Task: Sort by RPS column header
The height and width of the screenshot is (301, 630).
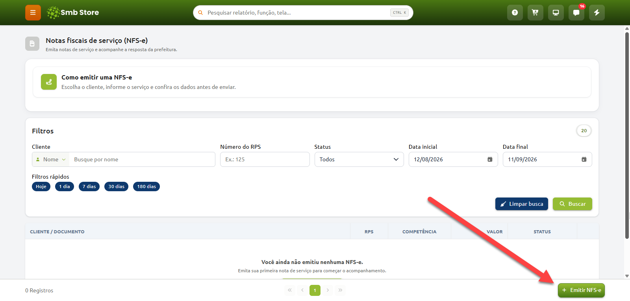Action: tap(369, 232)
